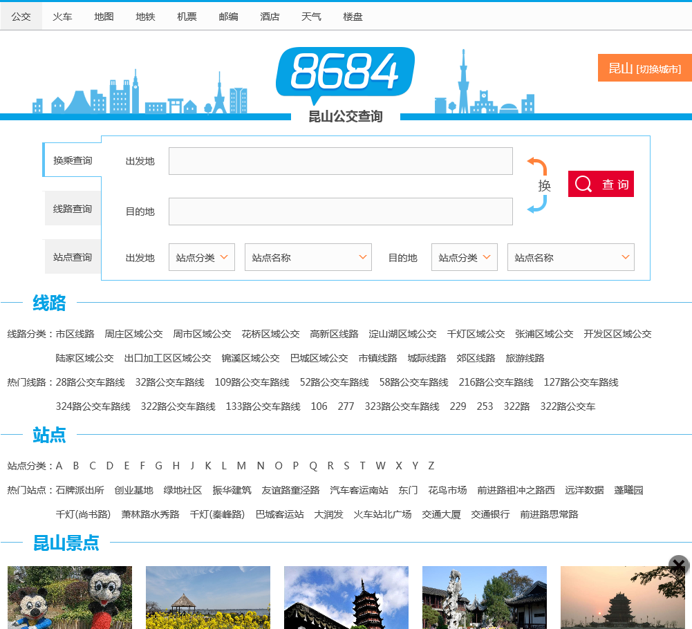The width and height of the screenshot is (692, 629).
Task: Open the 邮编 navigation item
Action: point(228,17)
